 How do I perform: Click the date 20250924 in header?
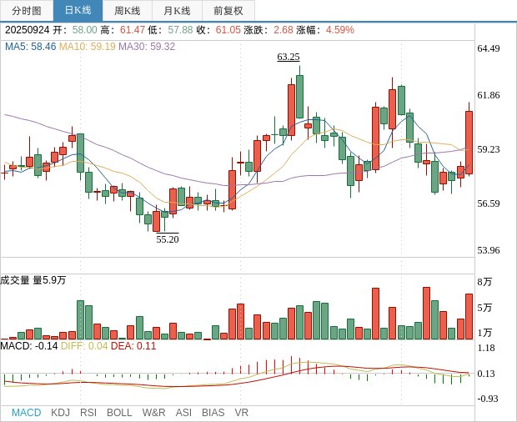click(x=27, y=30)
